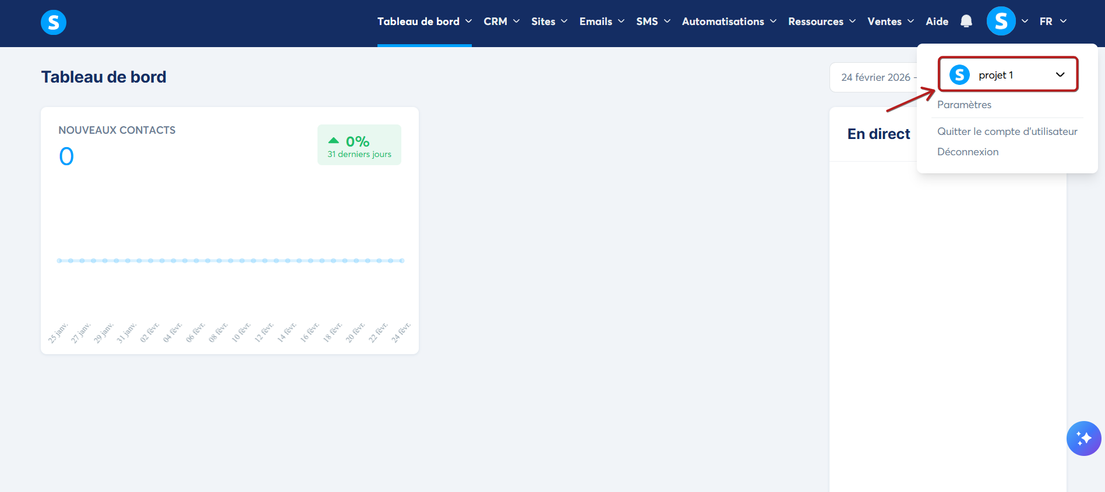Open Paramètres from account menu

964,105
